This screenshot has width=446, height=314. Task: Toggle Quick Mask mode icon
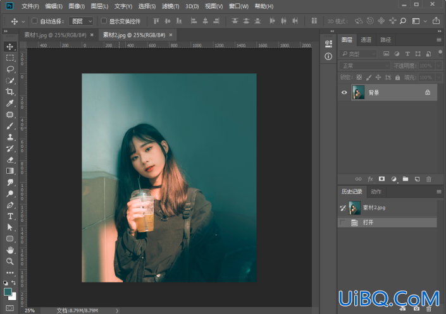coord(10,308)
